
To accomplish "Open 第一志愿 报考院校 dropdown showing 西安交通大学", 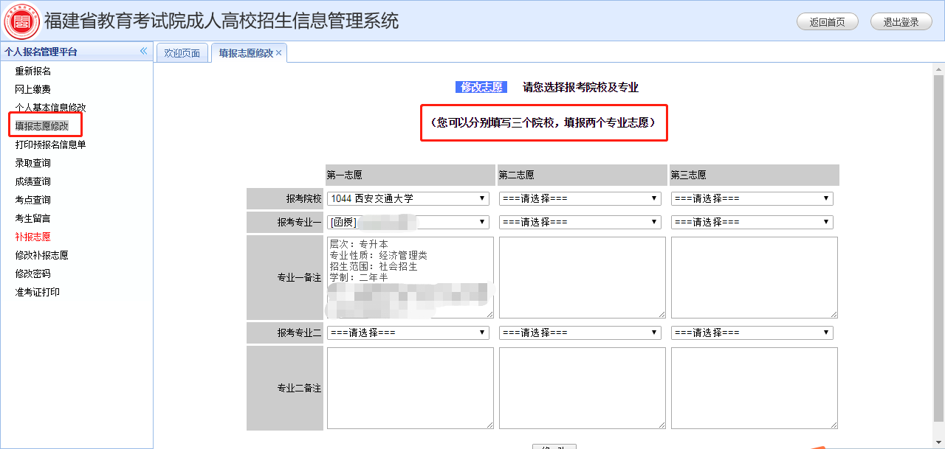I will tap(408, 198).
